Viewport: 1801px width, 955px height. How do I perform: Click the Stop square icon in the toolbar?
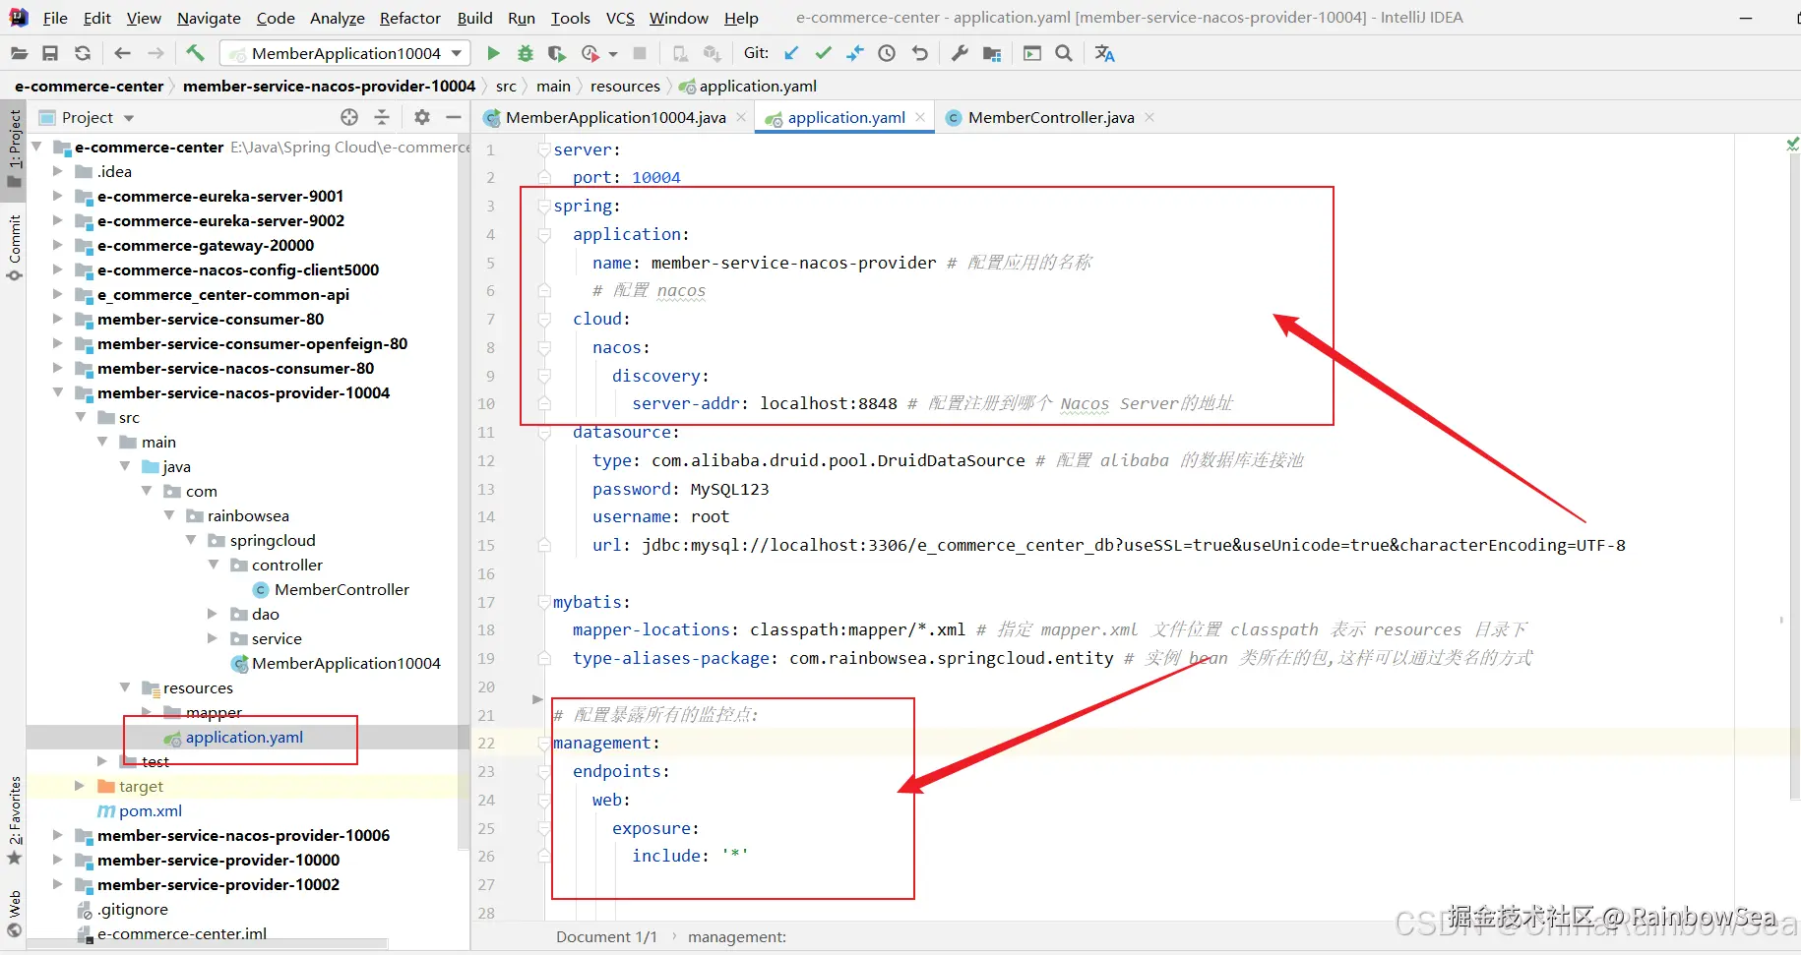click(x=640, y=53)
